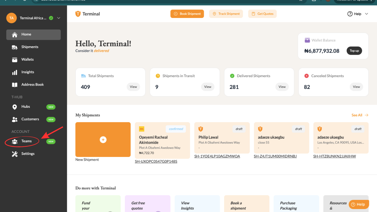View Canceled Shipments

tap(356, 87)
